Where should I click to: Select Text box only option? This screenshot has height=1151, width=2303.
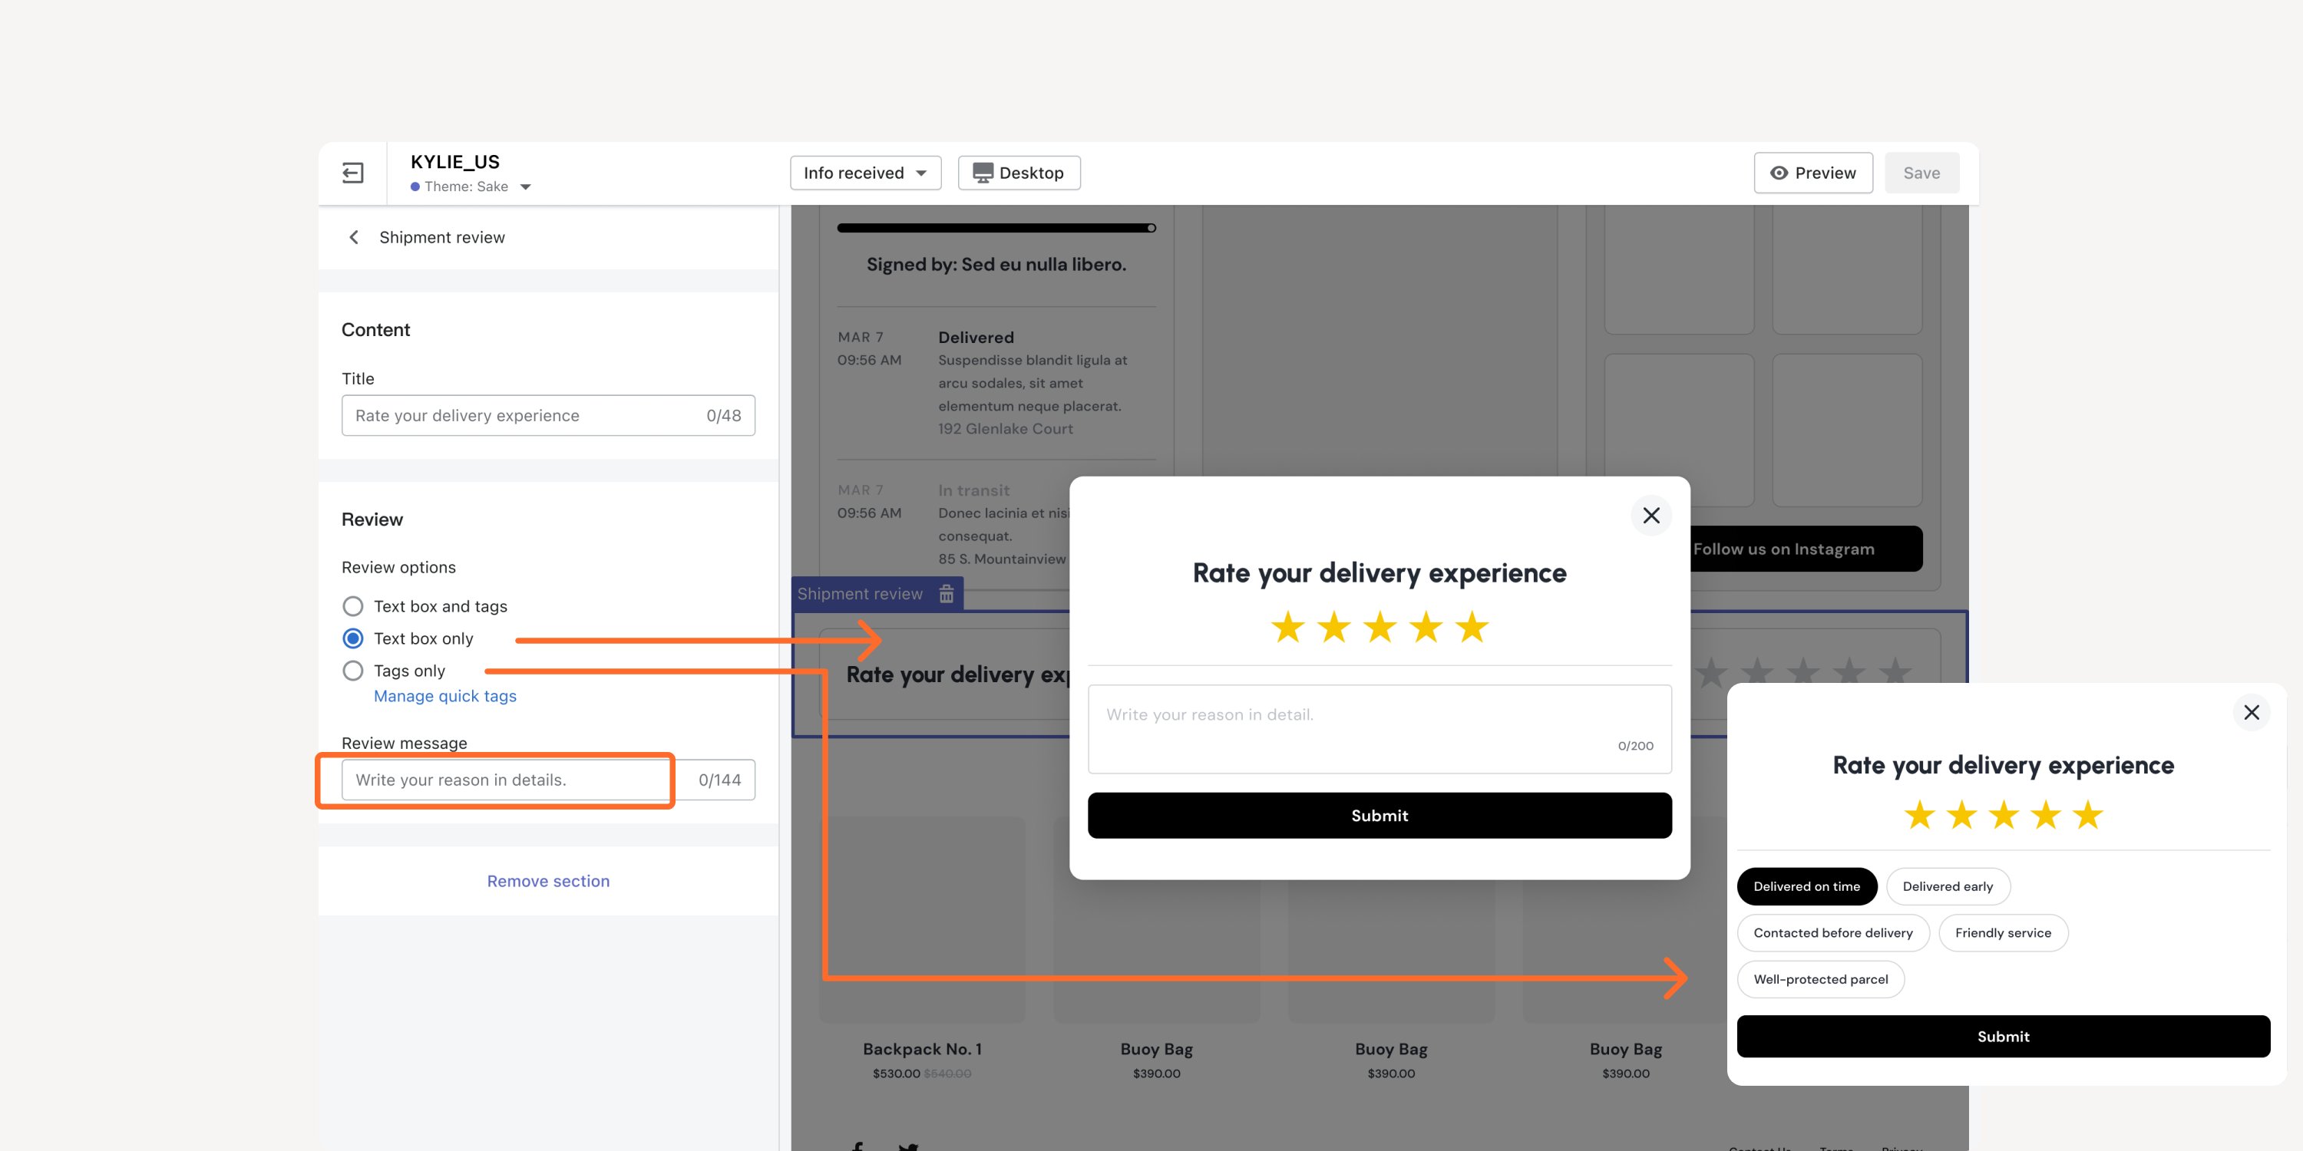[x=353, y=638]
